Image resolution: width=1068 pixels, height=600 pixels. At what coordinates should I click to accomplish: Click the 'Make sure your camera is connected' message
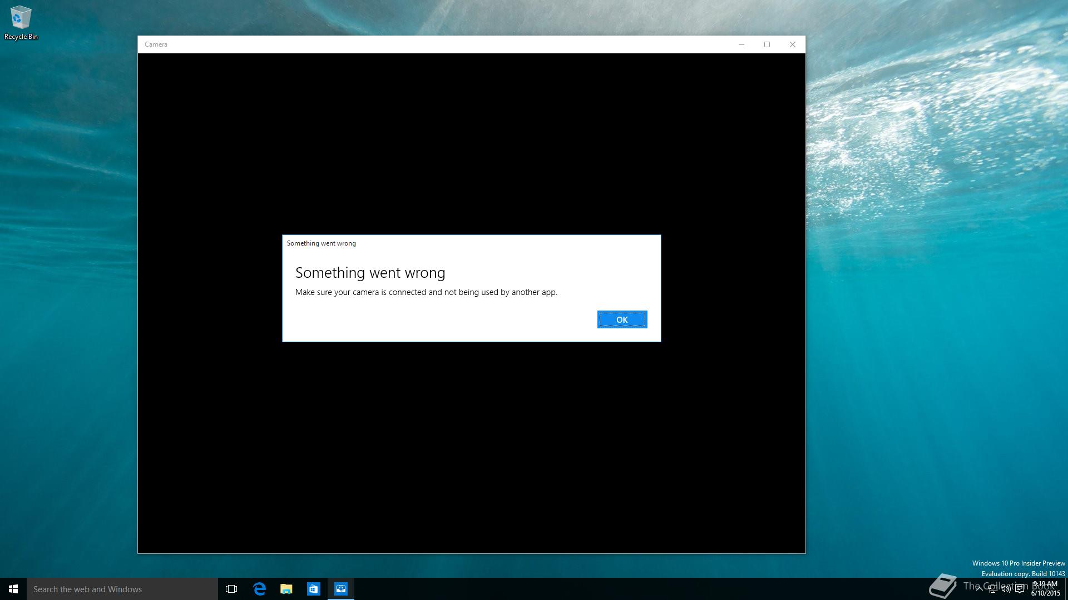[426, 292]
